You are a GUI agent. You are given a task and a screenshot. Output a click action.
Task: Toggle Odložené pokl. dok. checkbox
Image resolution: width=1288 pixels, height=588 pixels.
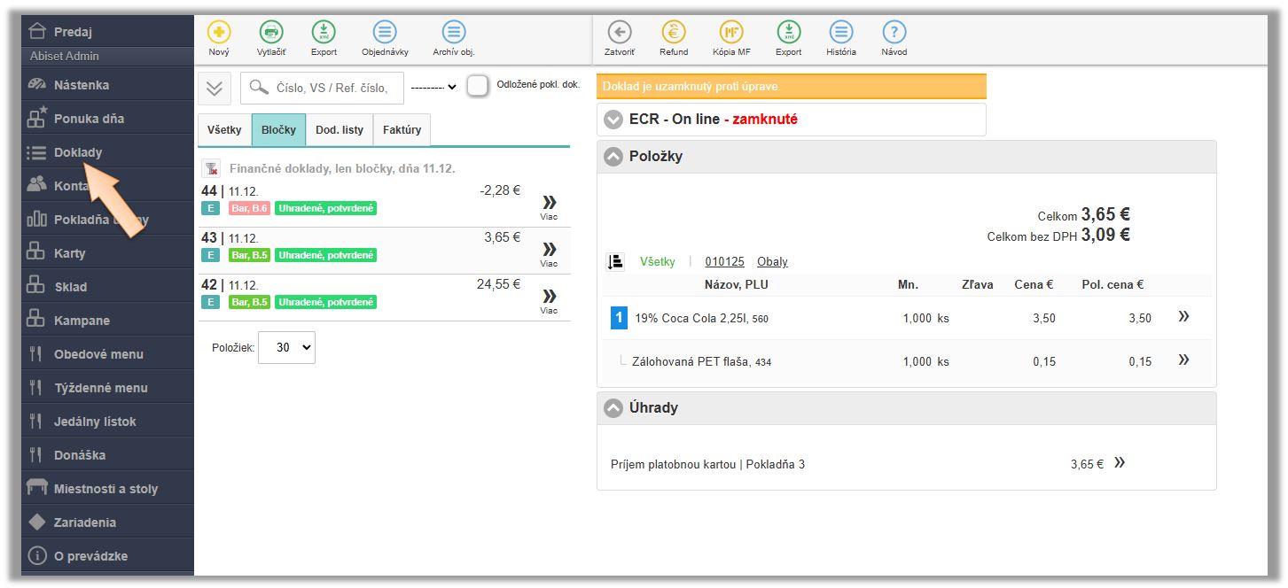pyautogui.click(x=478, y=86)
